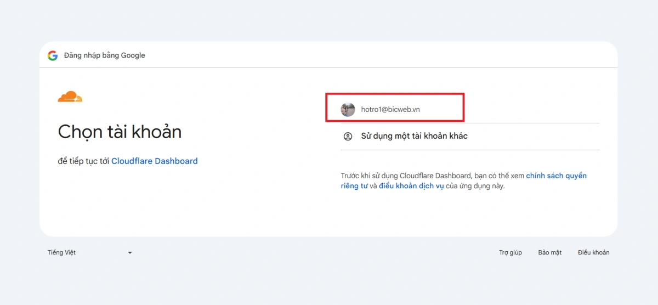Choose "Sử dụng một tài khoản khác"
The image size is (658, 305).
click(x=470, y=137)
